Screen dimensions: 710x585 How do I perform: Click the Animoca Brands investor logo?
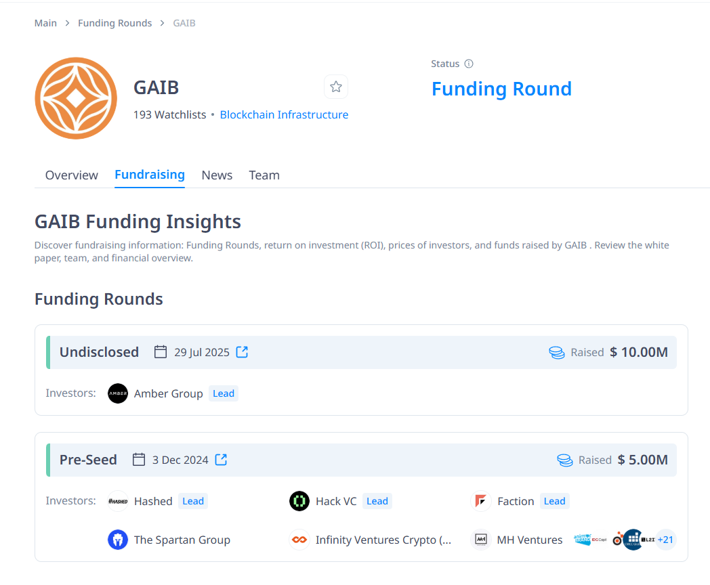[x=583, y=540]
